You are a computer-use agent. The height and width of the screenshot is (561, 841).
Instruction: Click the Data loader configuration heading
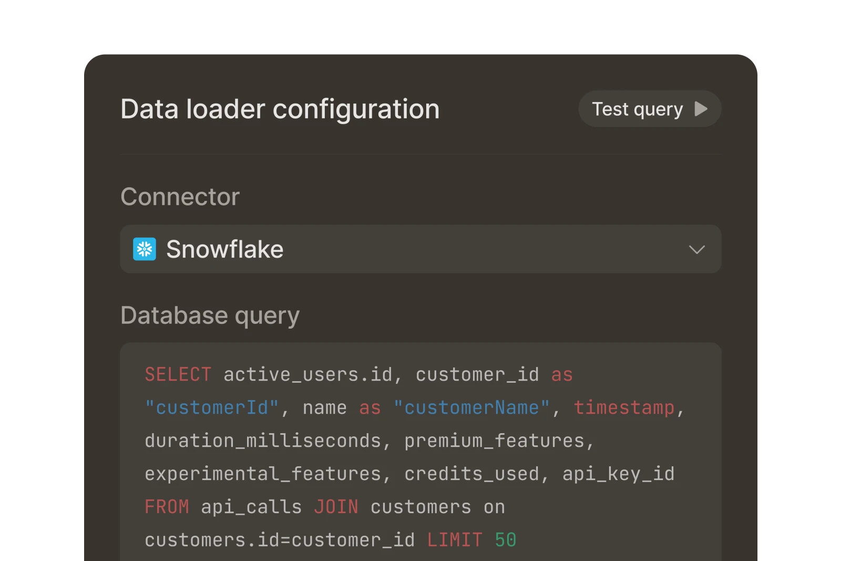280,109
